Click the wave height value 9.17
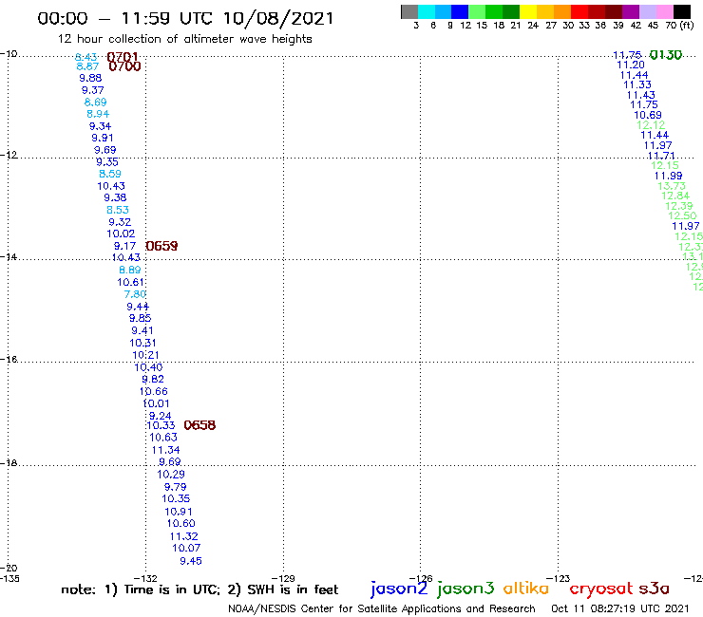 [124, 246]
